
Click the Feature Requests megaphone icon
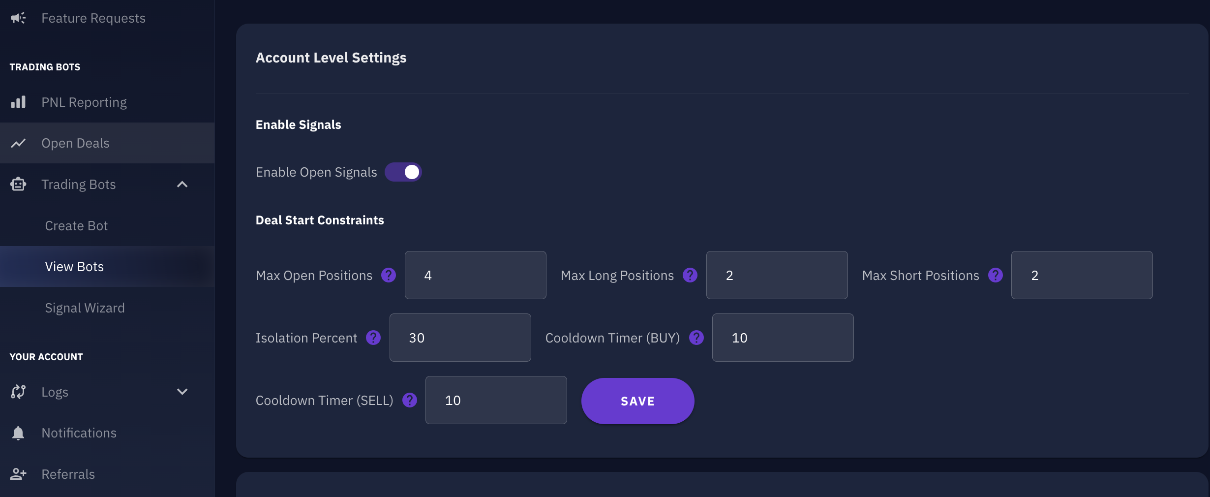18,18
